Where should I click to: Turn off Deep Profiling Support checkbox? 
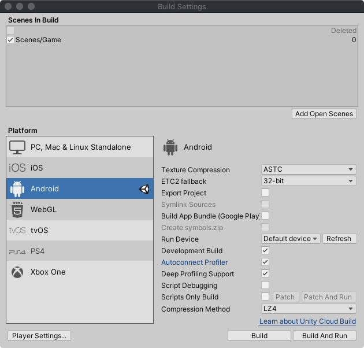coord(265,273)
